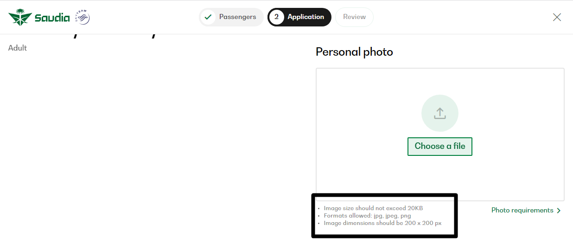Click the Personal photo heading

[x=354, y=52]
